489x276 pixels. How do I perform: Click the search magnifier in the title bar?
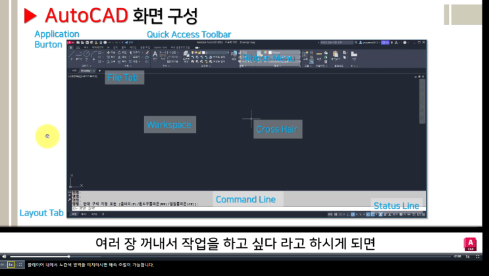tap(356, 42)
